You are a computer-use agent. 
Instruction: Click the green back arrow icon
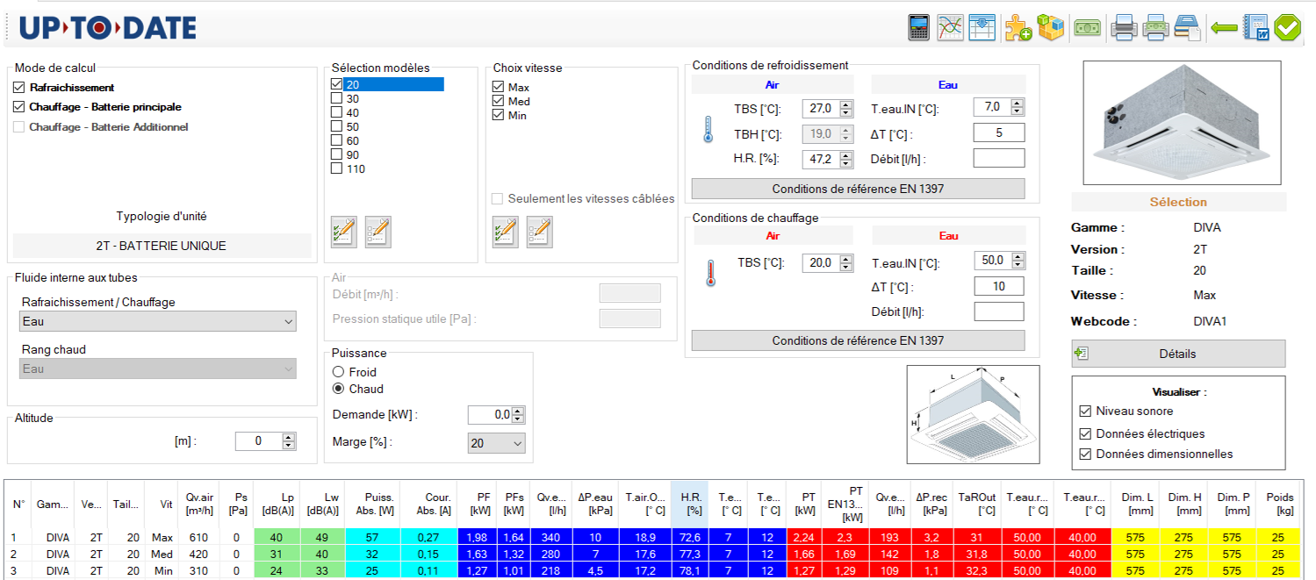[1224, 28]
